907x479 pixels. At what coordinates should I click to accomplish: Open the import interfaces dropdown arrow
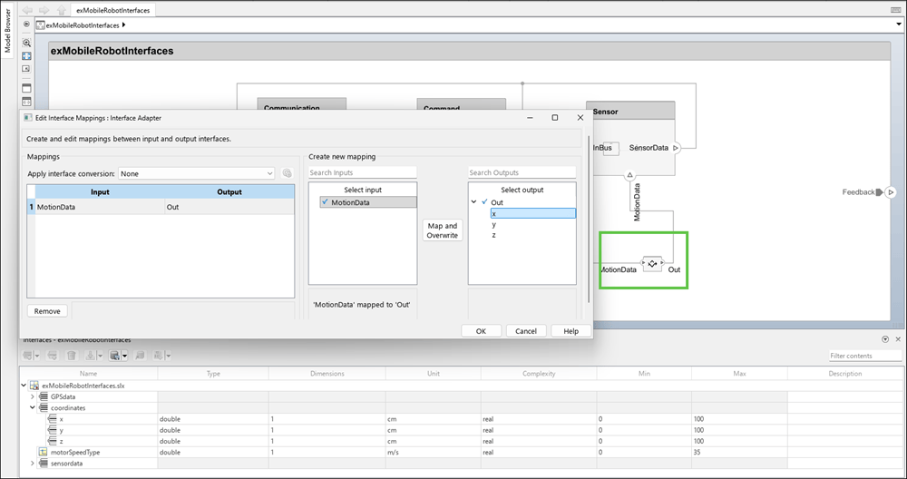pos(100,357)
